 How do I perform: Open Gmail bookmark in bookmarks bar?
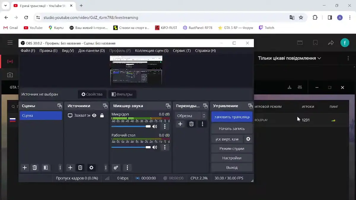[11, 28]
